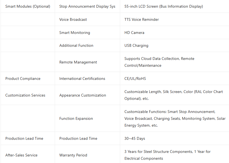Click the Voice Broadcast cell
Image resolution: width=229 pixels, height=163 pixels.
(73, 19)
